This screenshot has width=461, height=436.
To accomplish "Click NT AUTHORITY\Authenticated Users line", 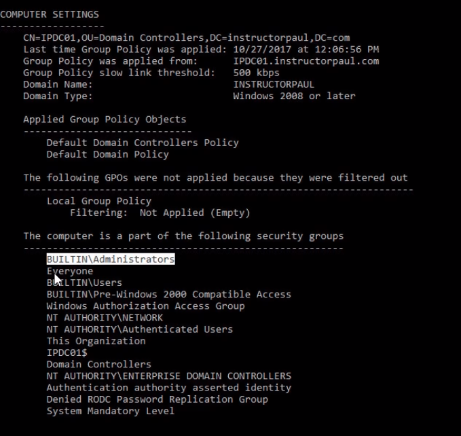I will point(139,329).
